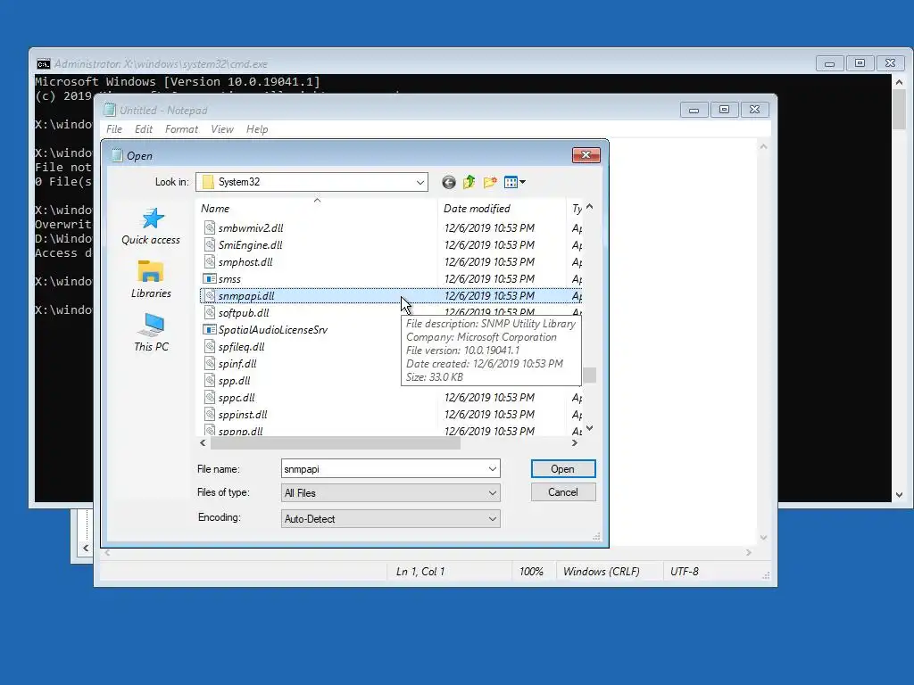Select the softpub.dll file icon
914x685 pixels.
pyautogui.click(x=210, y=313)
